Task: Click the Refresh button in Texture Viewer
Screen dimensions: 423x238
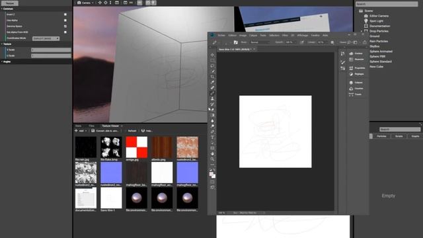Action: [x=132, y=131]
